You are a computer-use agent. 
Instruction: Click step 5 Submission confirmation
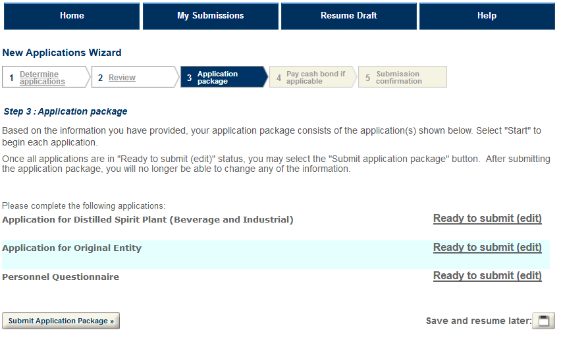pyautogui.click(x=398, y=78)
